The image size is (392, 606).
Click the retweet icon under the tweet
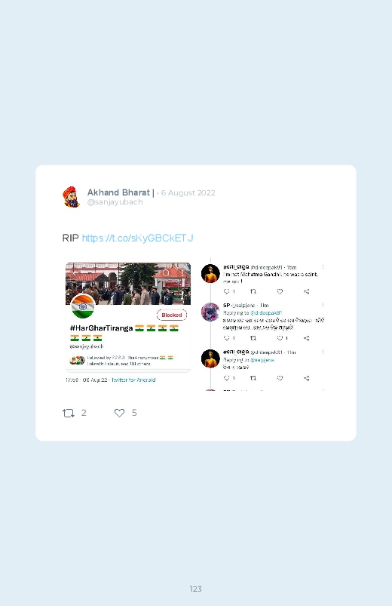pos(69,413)
